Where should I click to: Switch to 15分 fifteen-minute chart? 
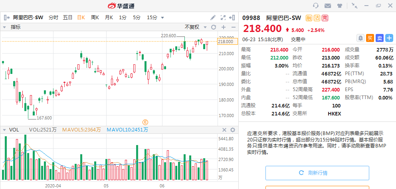(152, 18)
